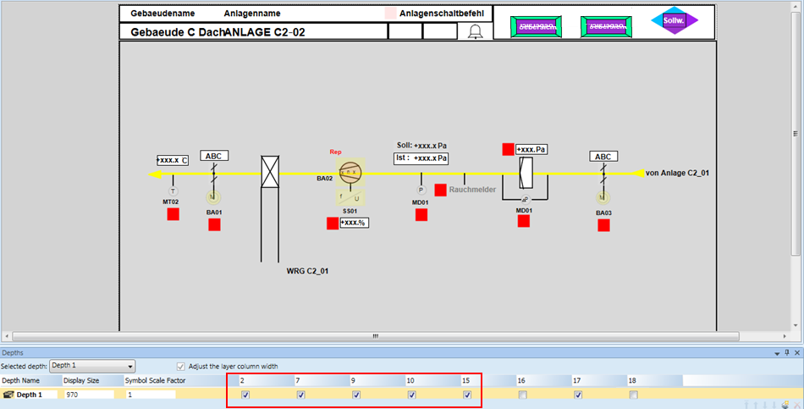This screenshot has height=409, width=804.
Task: Click the Display Size field showing 970
Action: tap(88, 395)
